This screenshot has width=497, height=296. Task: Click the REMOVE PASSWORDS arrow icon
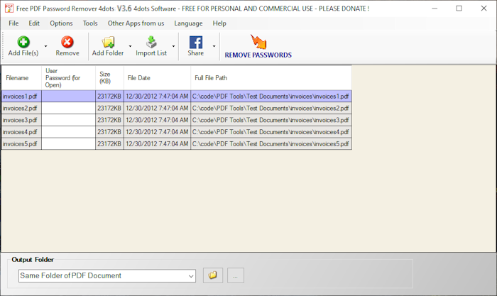[x=258, y=41]
